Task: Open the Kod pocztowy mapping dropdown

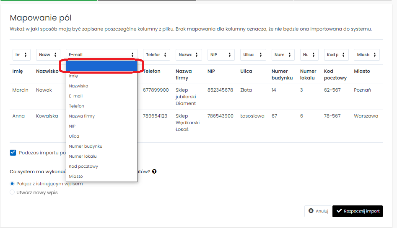Action: point(336,55)
